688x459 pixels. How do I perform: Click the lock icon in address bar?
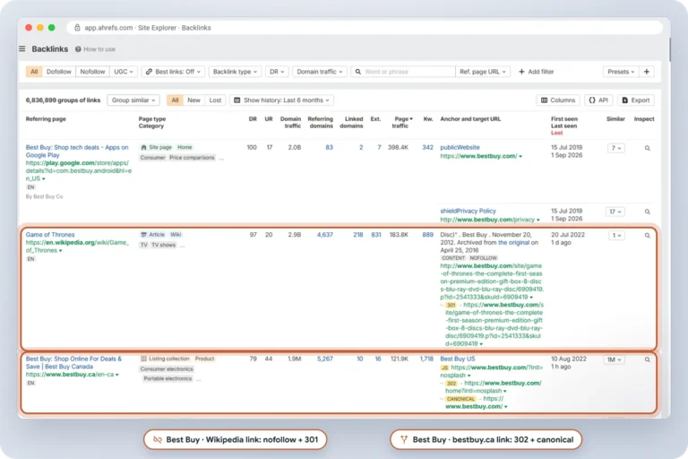(77, 28)
